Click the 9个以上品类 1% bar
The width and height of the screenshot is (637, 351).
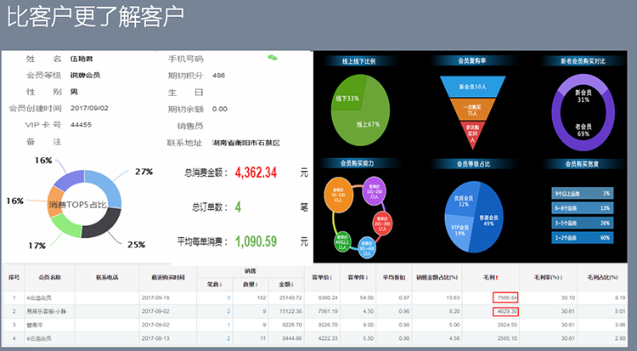[x=583, y=193]
